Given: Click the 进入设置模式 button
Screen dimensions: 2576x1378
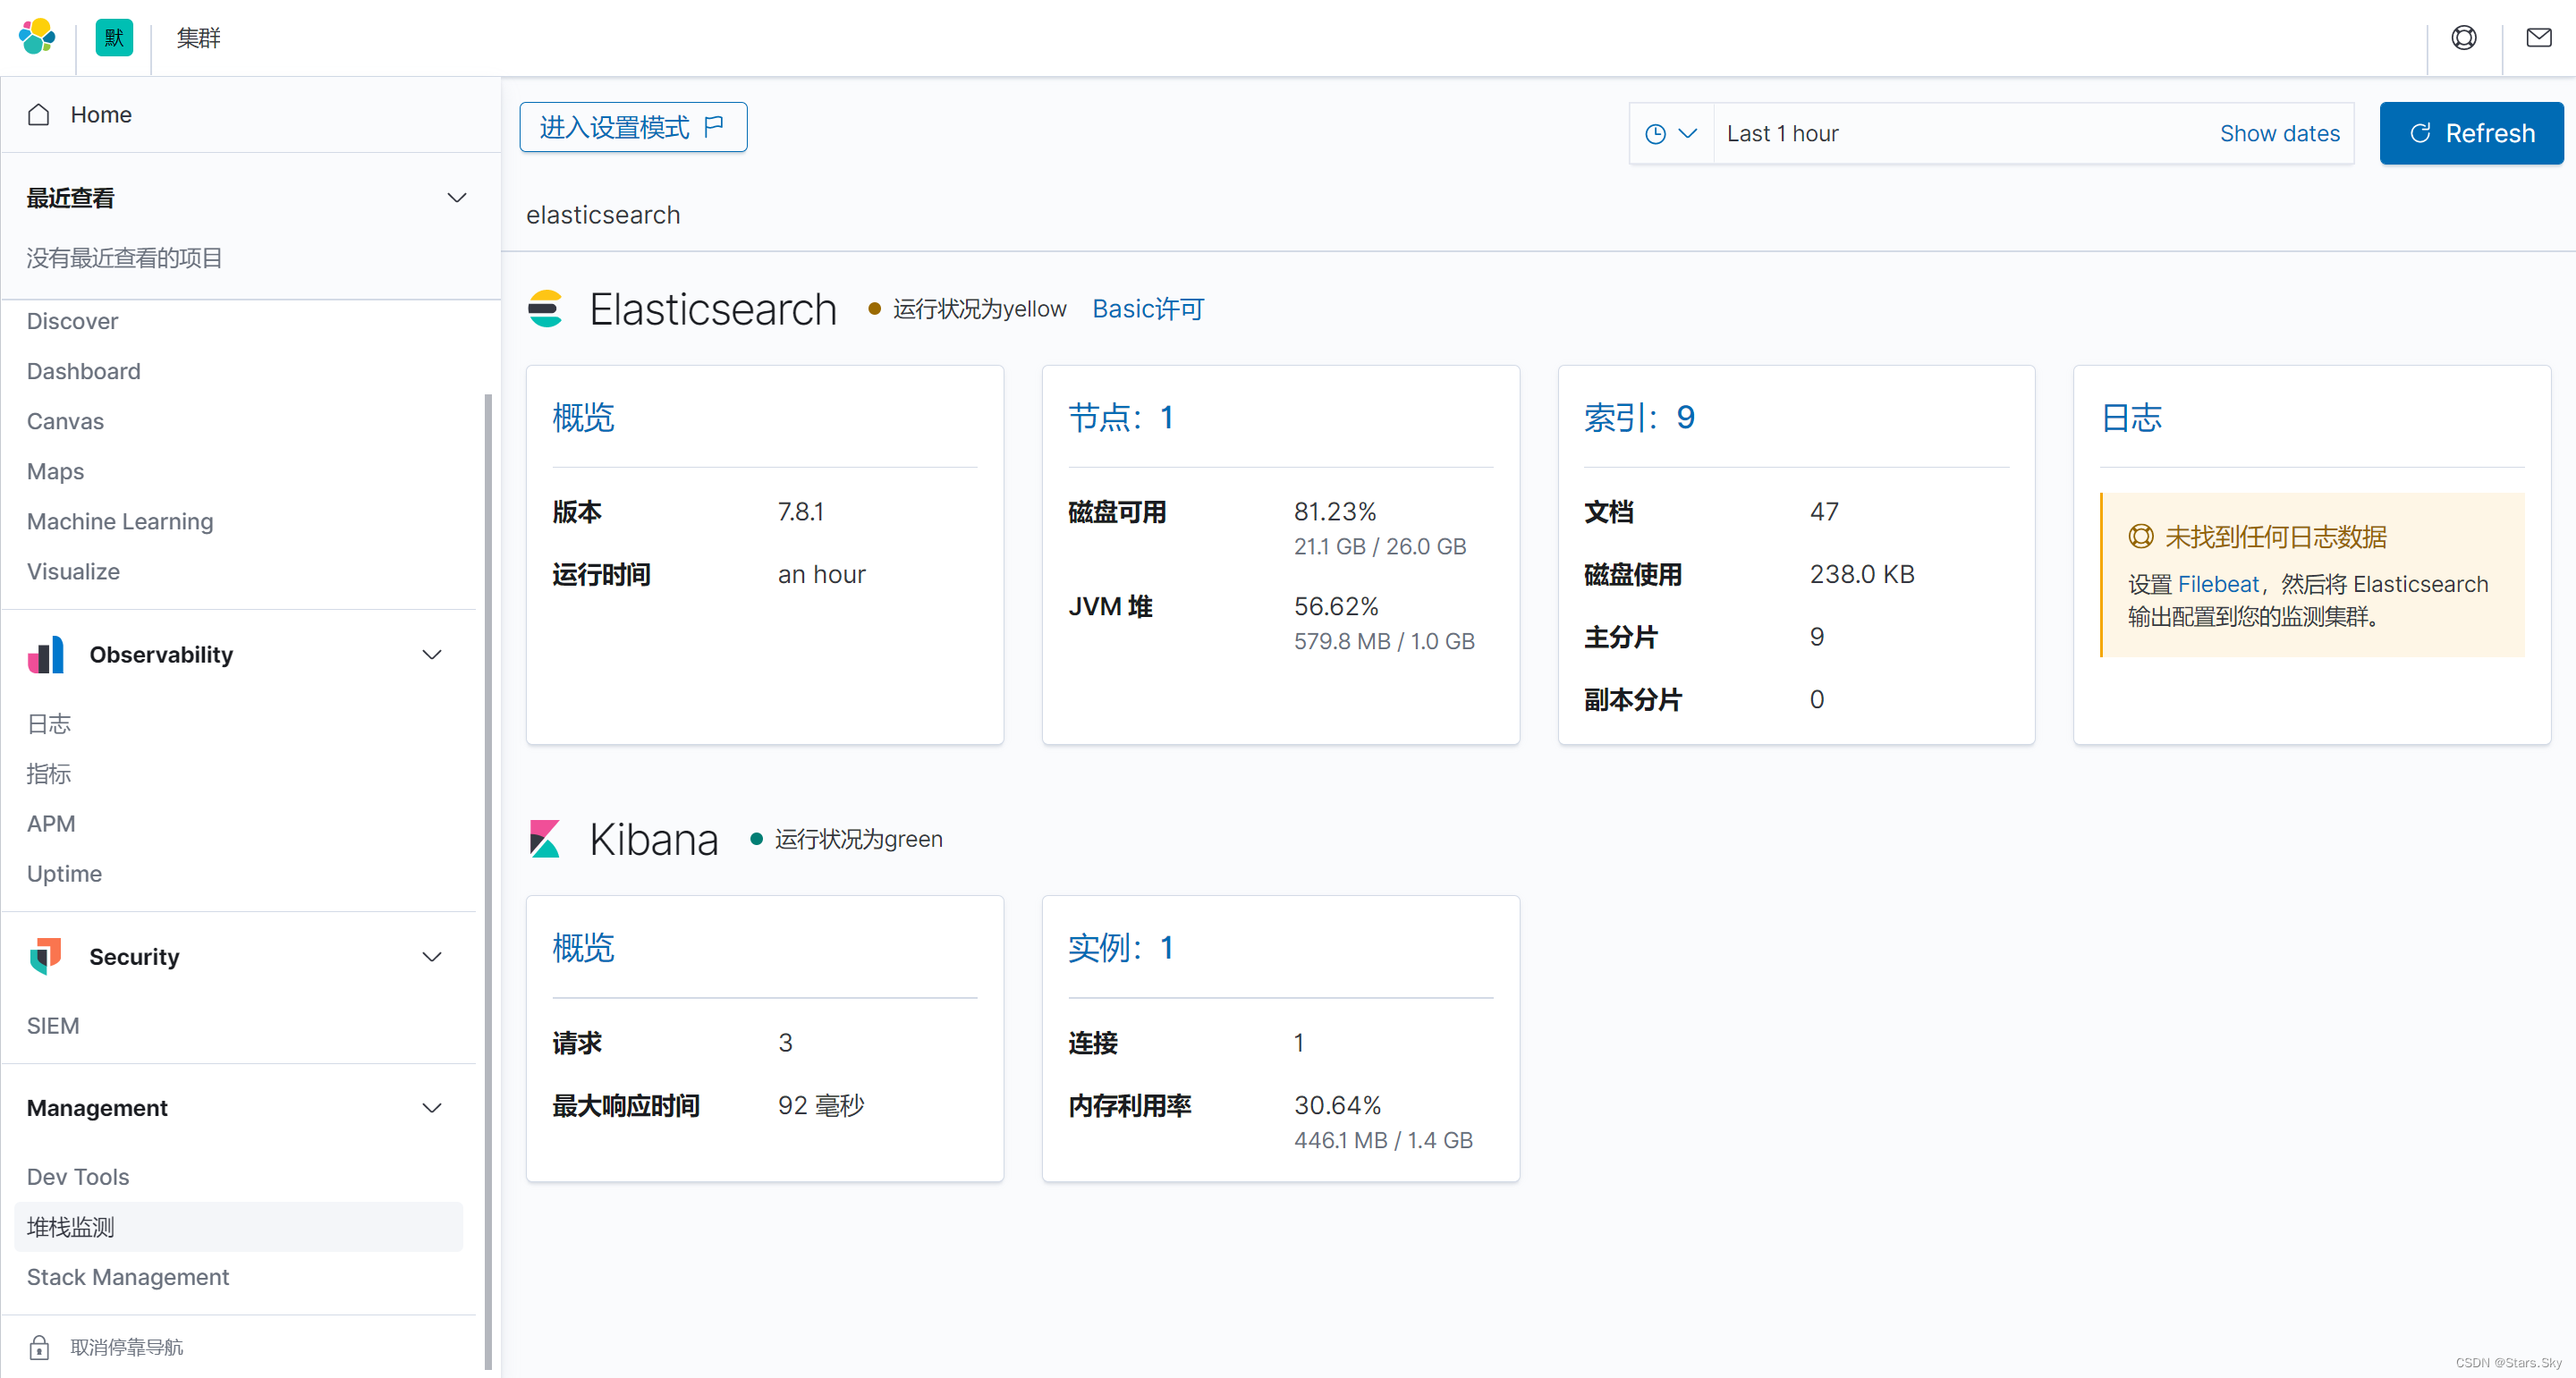Looking at the screenshot, I should click(633, 127).
